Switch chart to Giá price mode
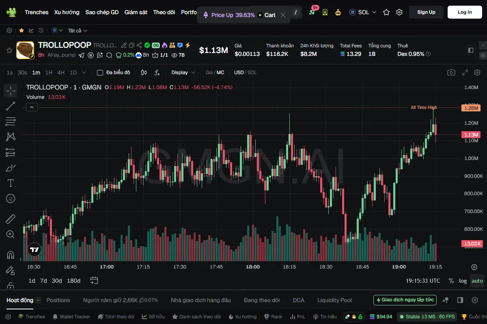 pos(209,72)
